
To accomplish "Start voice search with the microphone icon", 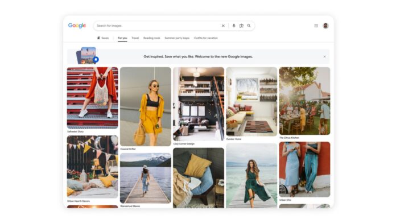I will pos(234,26).
